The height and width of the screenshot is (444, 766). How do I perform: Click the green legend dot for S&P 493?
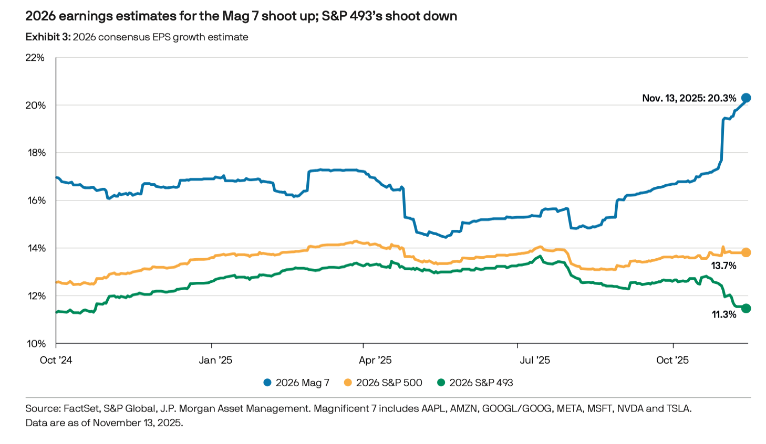click(x=441, y=383)
